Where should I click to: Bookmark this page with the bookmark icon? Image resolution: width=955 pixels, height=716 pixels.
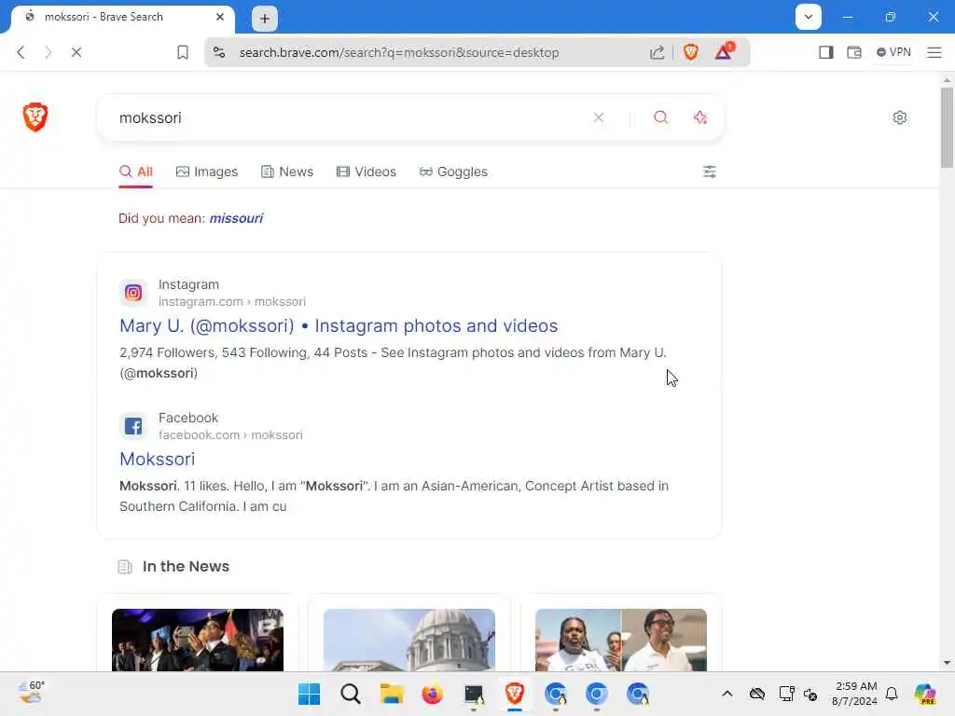(x=183, y=52)
